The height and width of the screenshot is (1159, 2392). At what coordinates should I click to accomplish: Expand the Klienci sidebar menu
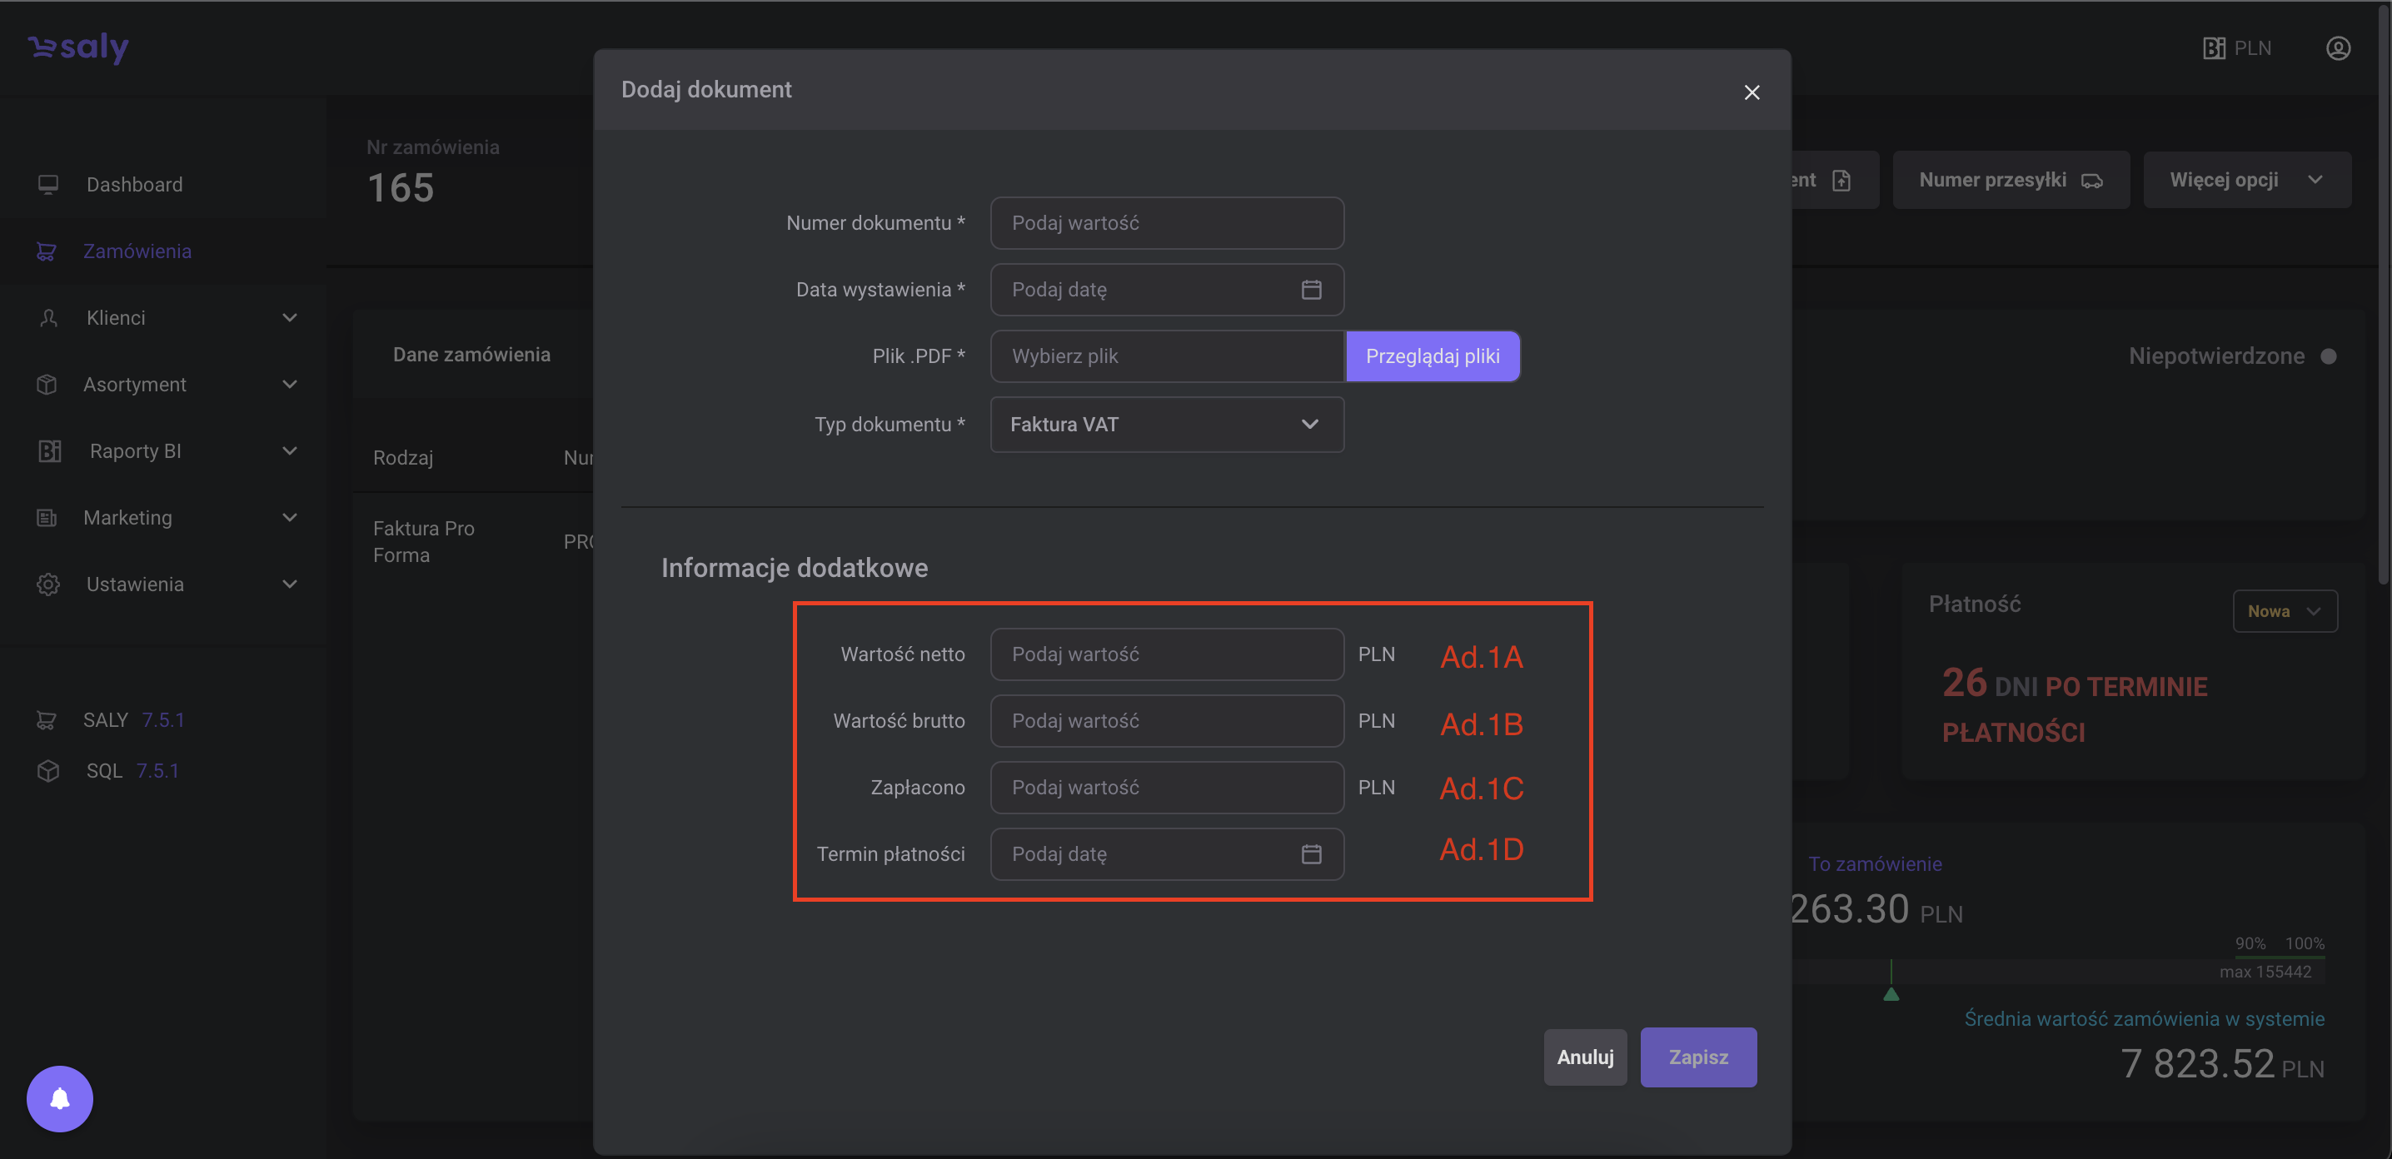coord(290,317)
